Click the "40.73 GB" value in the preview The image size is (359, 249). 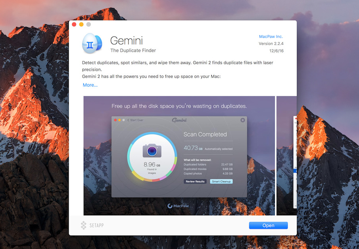(193, 148)
